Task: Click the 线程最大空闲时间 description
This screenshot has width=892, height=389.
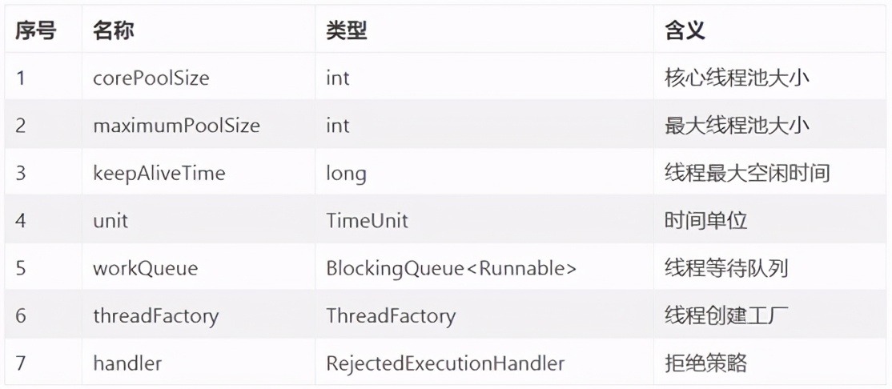Action: coord(747,173)
